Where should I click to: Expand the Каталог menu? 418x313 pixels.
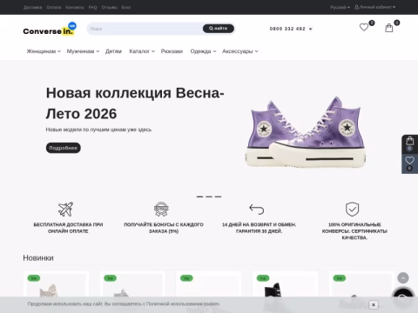[142, 51]
